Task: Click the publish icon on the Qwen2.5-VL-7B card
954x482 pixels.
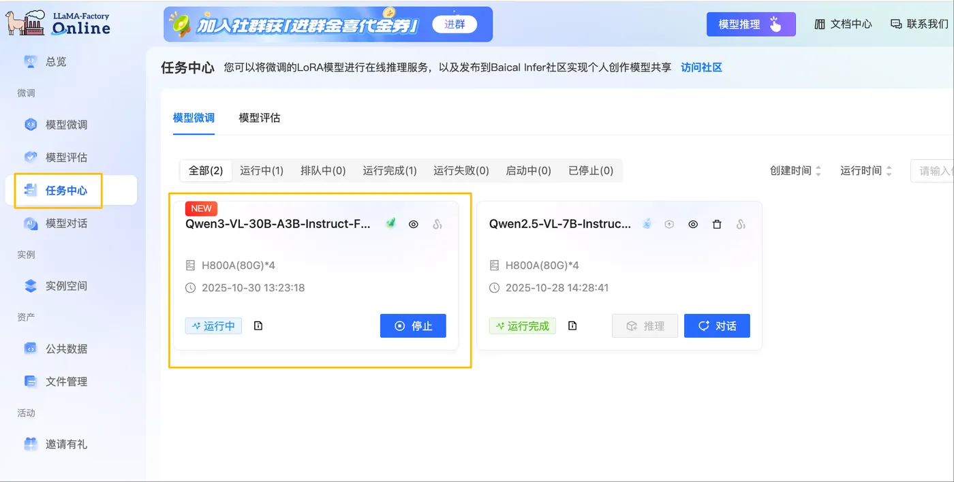Action: (669, 223)
